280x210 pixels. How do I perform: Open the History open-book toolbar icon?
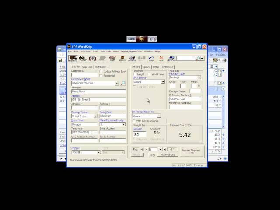[x=92, y=58]
